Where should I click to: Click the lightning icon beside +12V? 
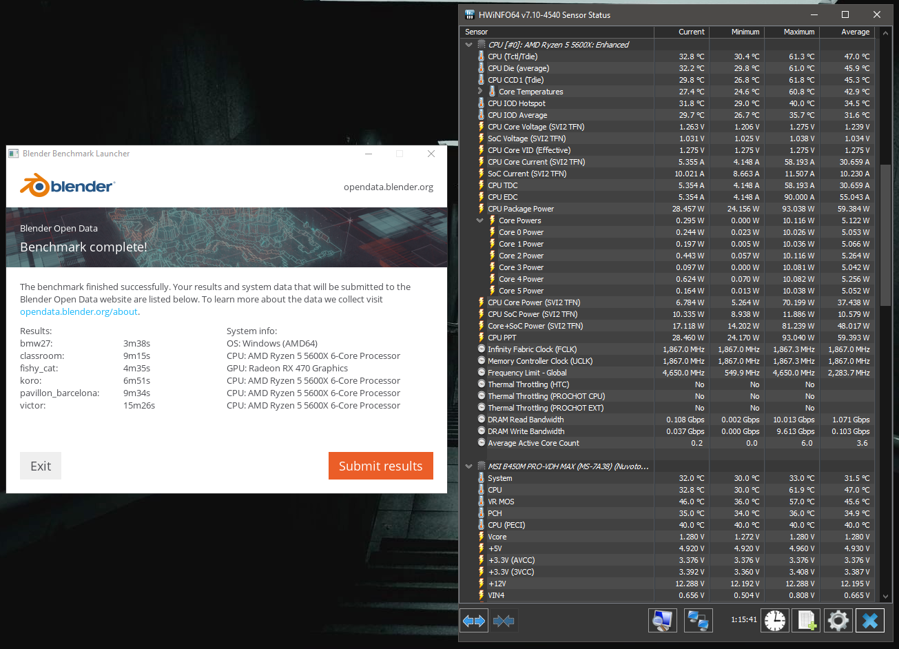click(482, 584)
